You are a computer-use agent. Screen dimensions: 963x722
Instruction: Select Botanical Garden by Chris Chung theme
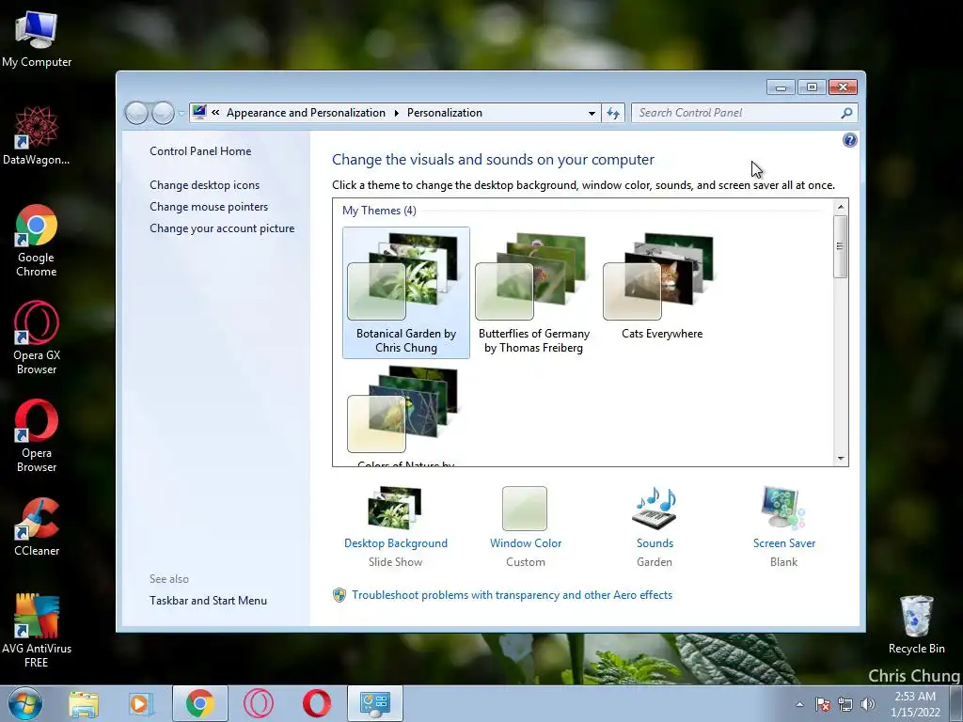(x=406, y=293)
